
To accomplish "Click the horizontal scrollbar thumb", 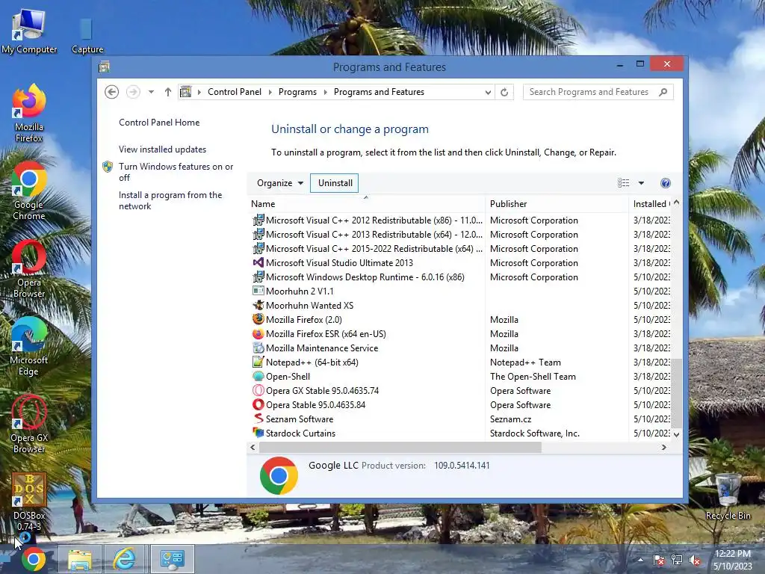I will point(400,447).
